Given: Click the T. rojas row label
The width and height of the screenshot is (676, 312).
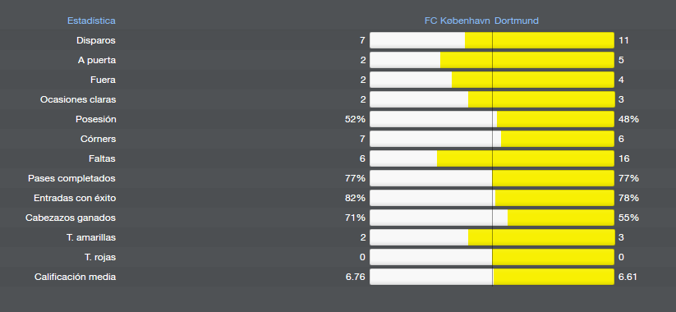Looking at the screenshot, I should pos(100,257).
